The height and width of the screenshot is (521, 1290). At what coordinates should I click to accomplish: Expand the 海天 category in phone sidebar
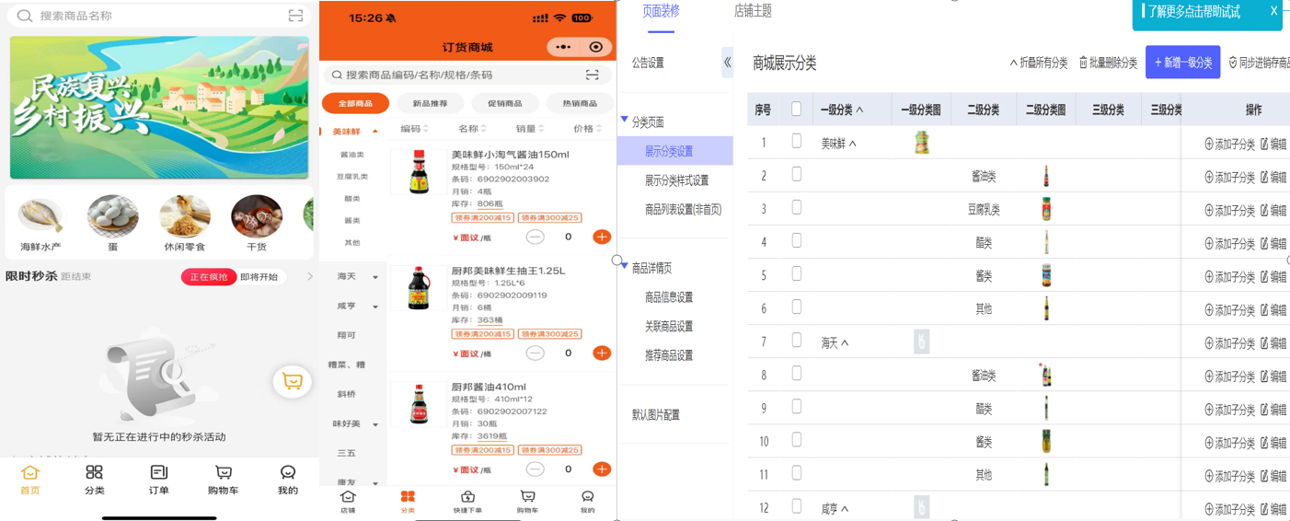[374, 277]
